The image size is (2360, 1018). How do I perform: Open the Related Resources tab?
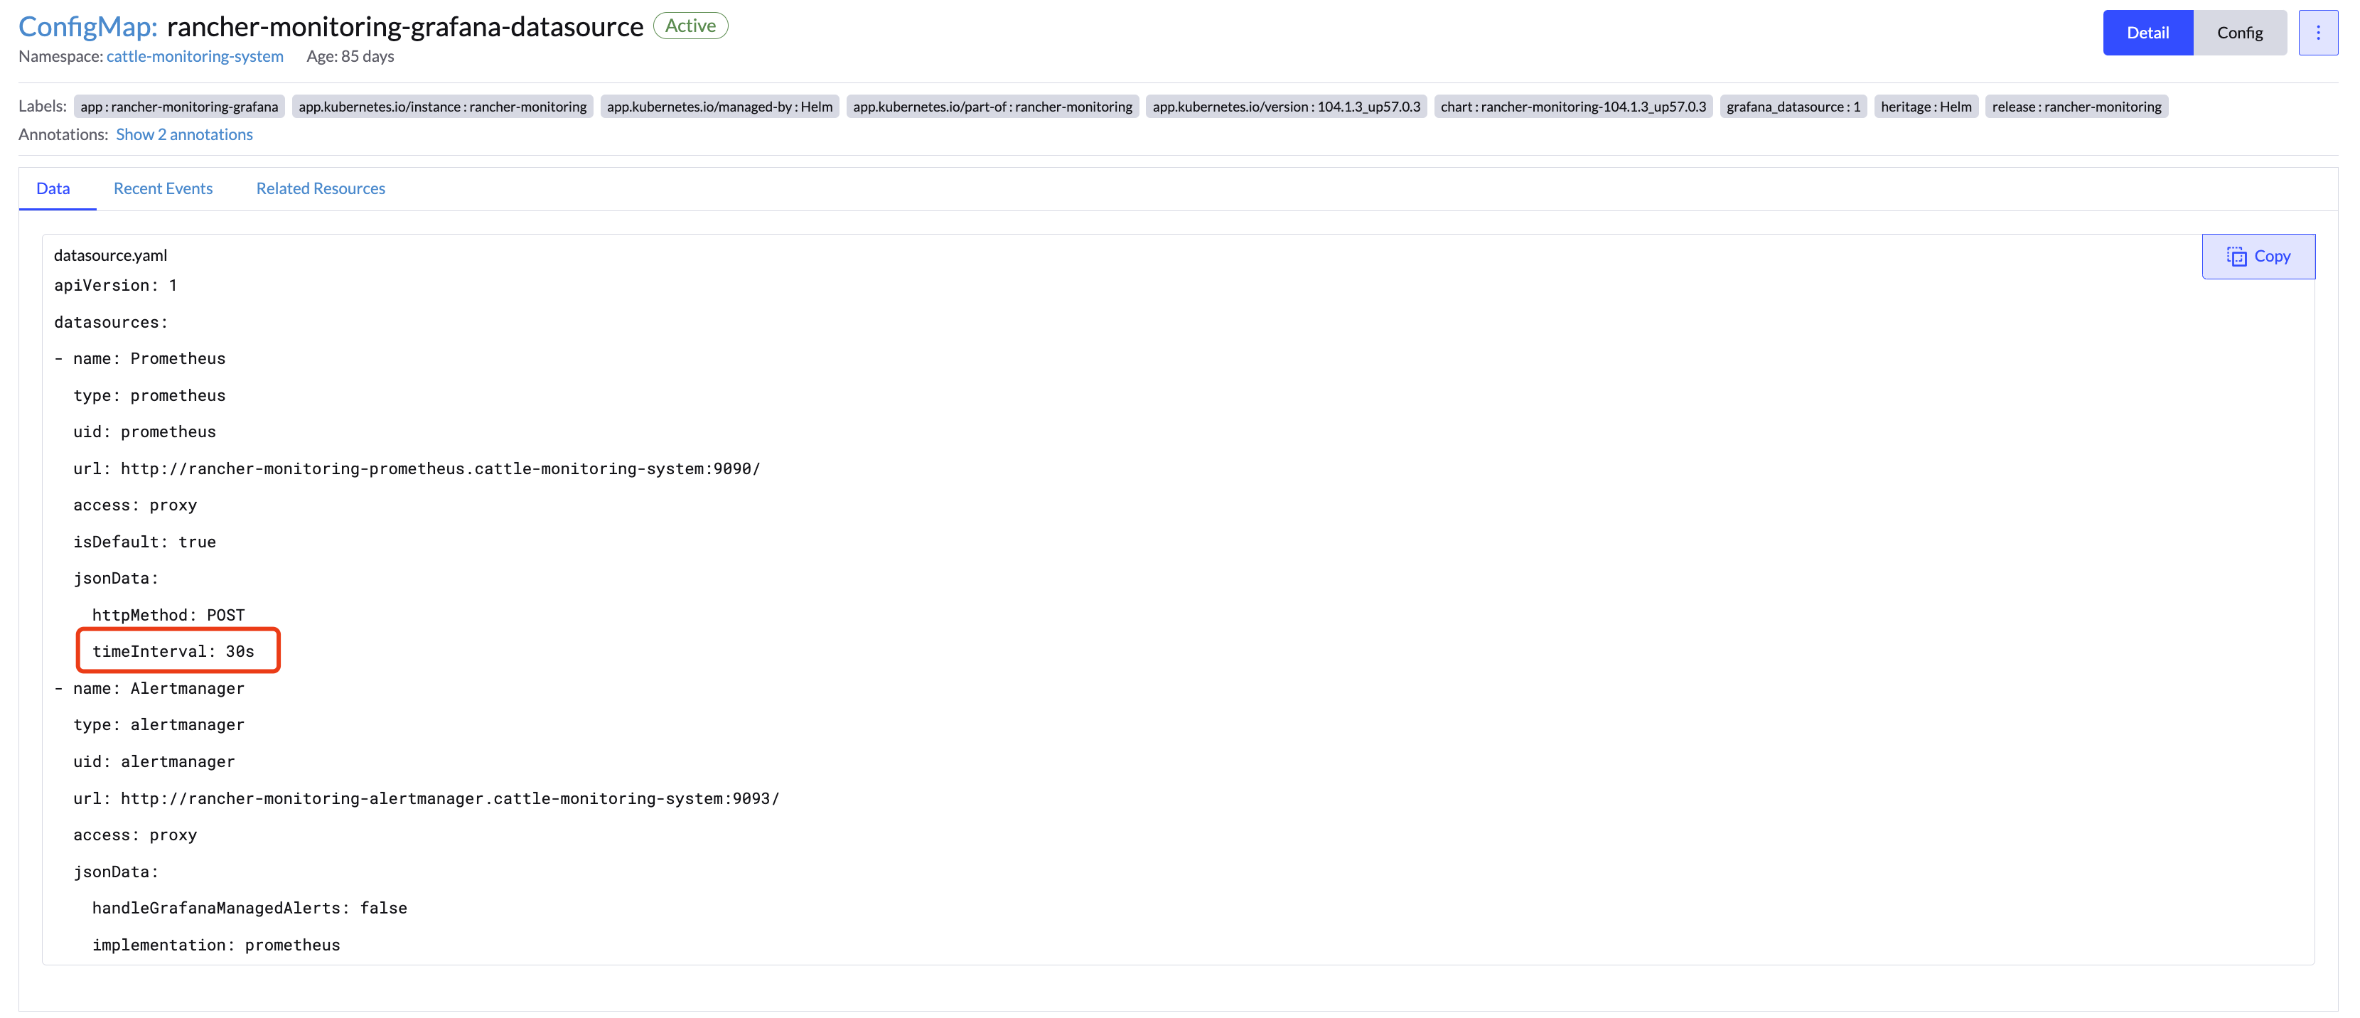tap(321, 189)
